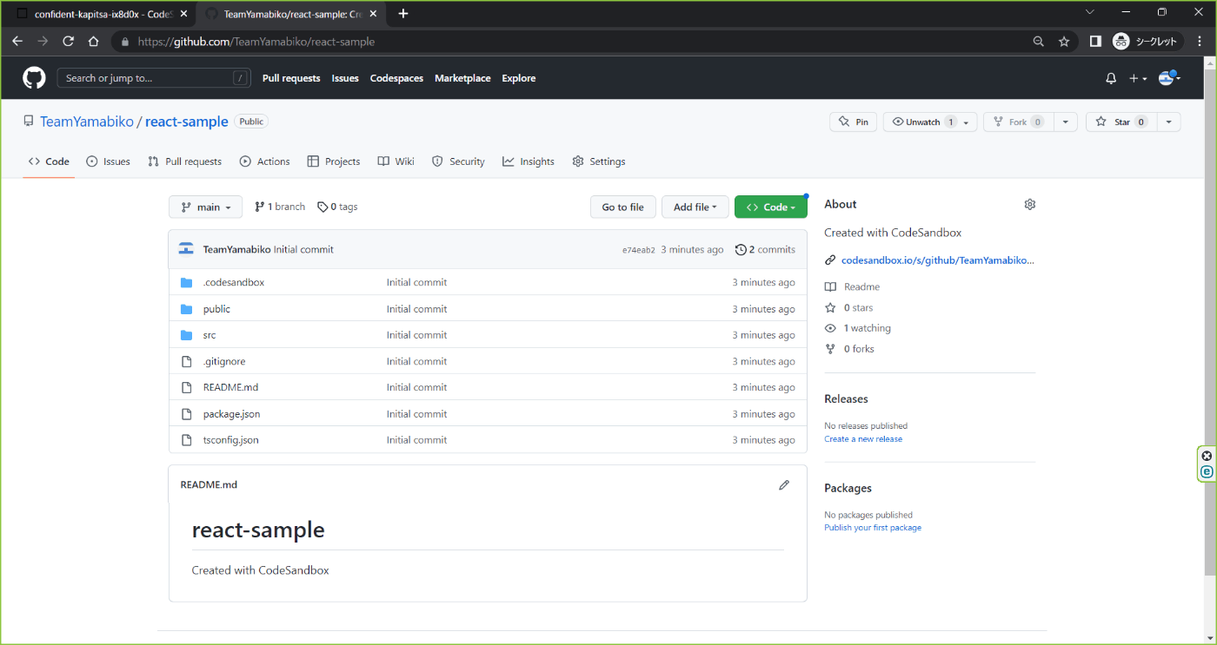Pin the repository
This screenshot has height=645, width=1217.
853,122
